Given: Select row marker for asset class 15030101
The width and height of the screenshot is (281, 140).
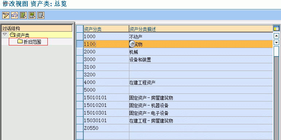Looking at the screenshot, I should click(x=80, y=120).
